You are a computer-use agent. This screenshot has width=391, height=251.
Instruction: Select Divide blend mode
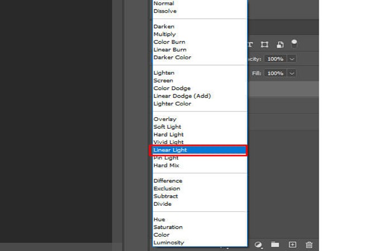200,204
